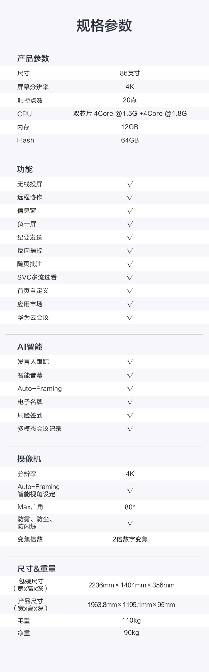Screen dimensions: 209x672
Task: Select the AI智能 section heading
Action: pyautogui.click(x=30, y=347)
